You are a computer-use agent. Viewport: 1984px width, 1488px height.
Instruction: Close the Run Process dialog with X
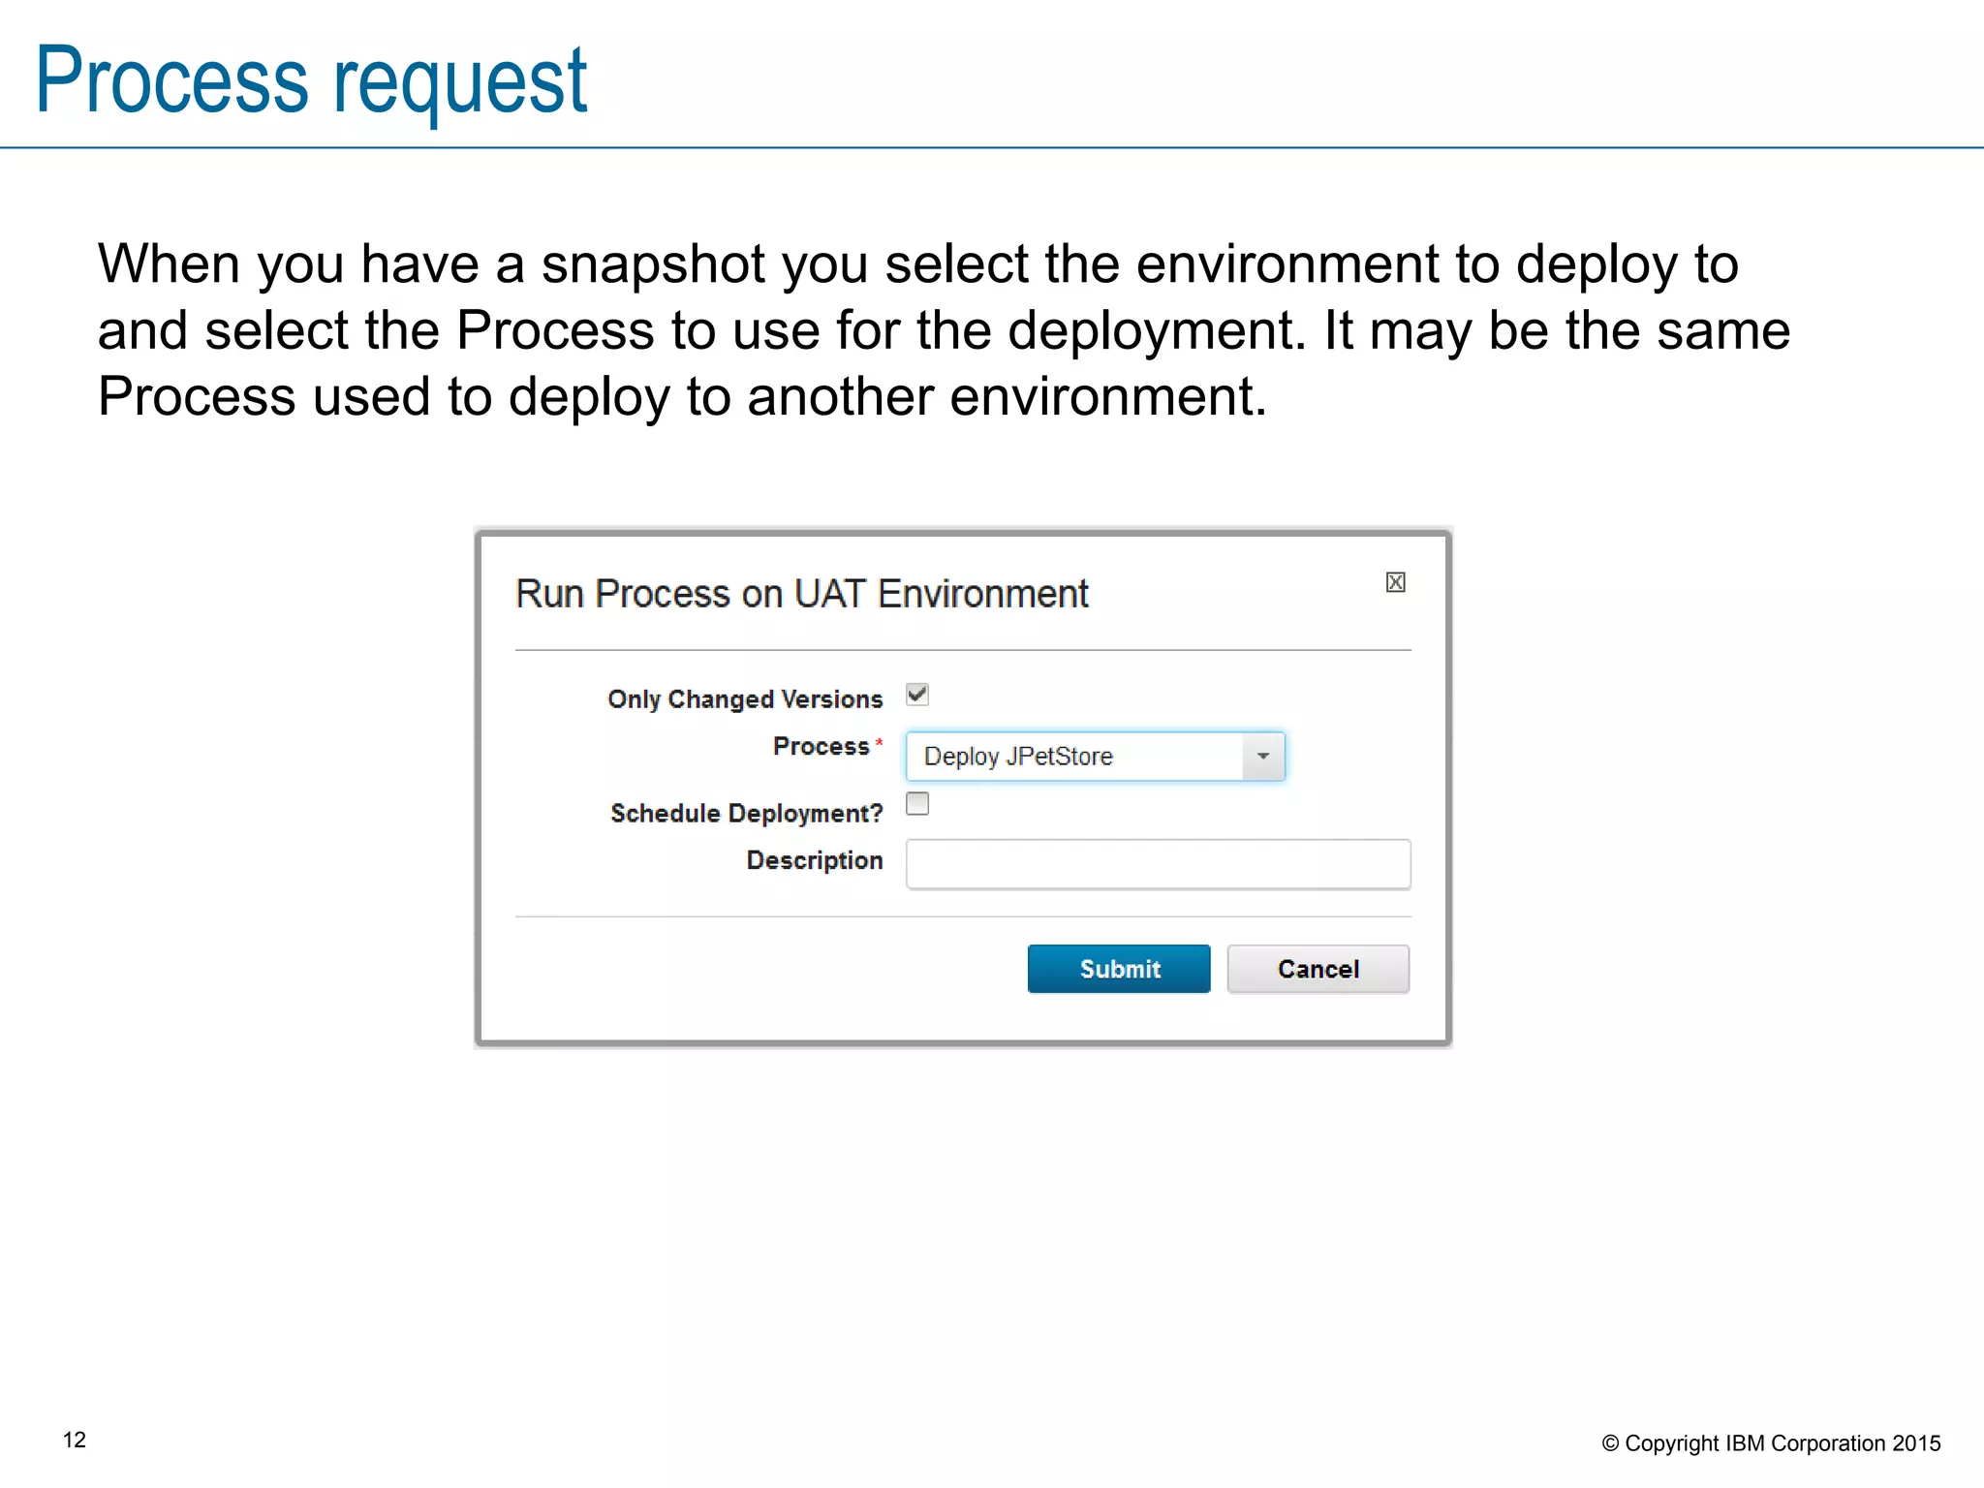point(1395,582)
